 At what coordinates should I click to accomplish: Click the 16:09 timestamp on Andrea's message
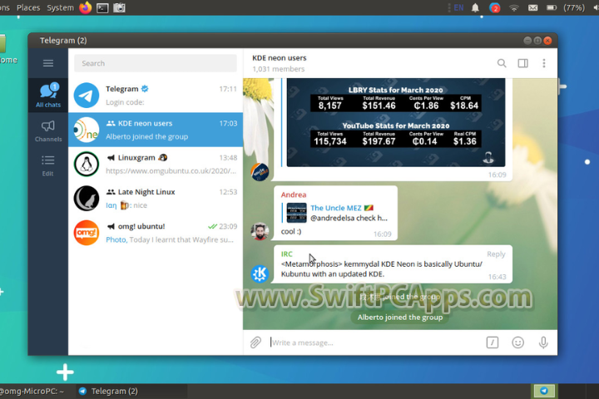click(383, 234)
